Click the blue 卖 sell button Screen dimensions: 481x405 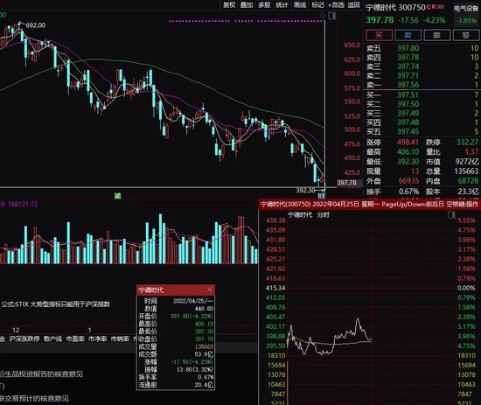[x=408, y=35]
